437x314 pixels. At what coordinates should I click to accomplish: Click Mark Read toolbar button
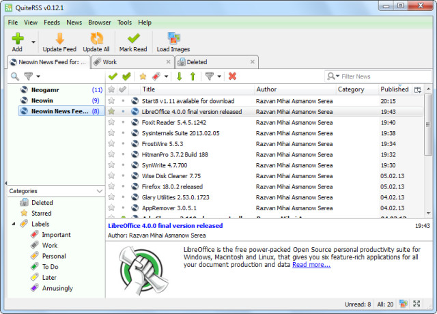pyautogui.click(x=133, y=42)
